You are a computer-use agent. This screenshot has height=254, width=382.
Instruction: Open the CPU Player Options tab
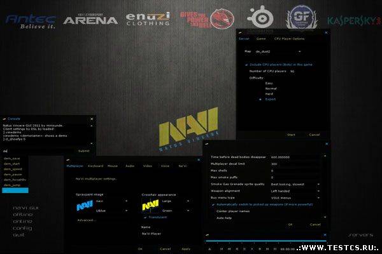tap(289, 39)
